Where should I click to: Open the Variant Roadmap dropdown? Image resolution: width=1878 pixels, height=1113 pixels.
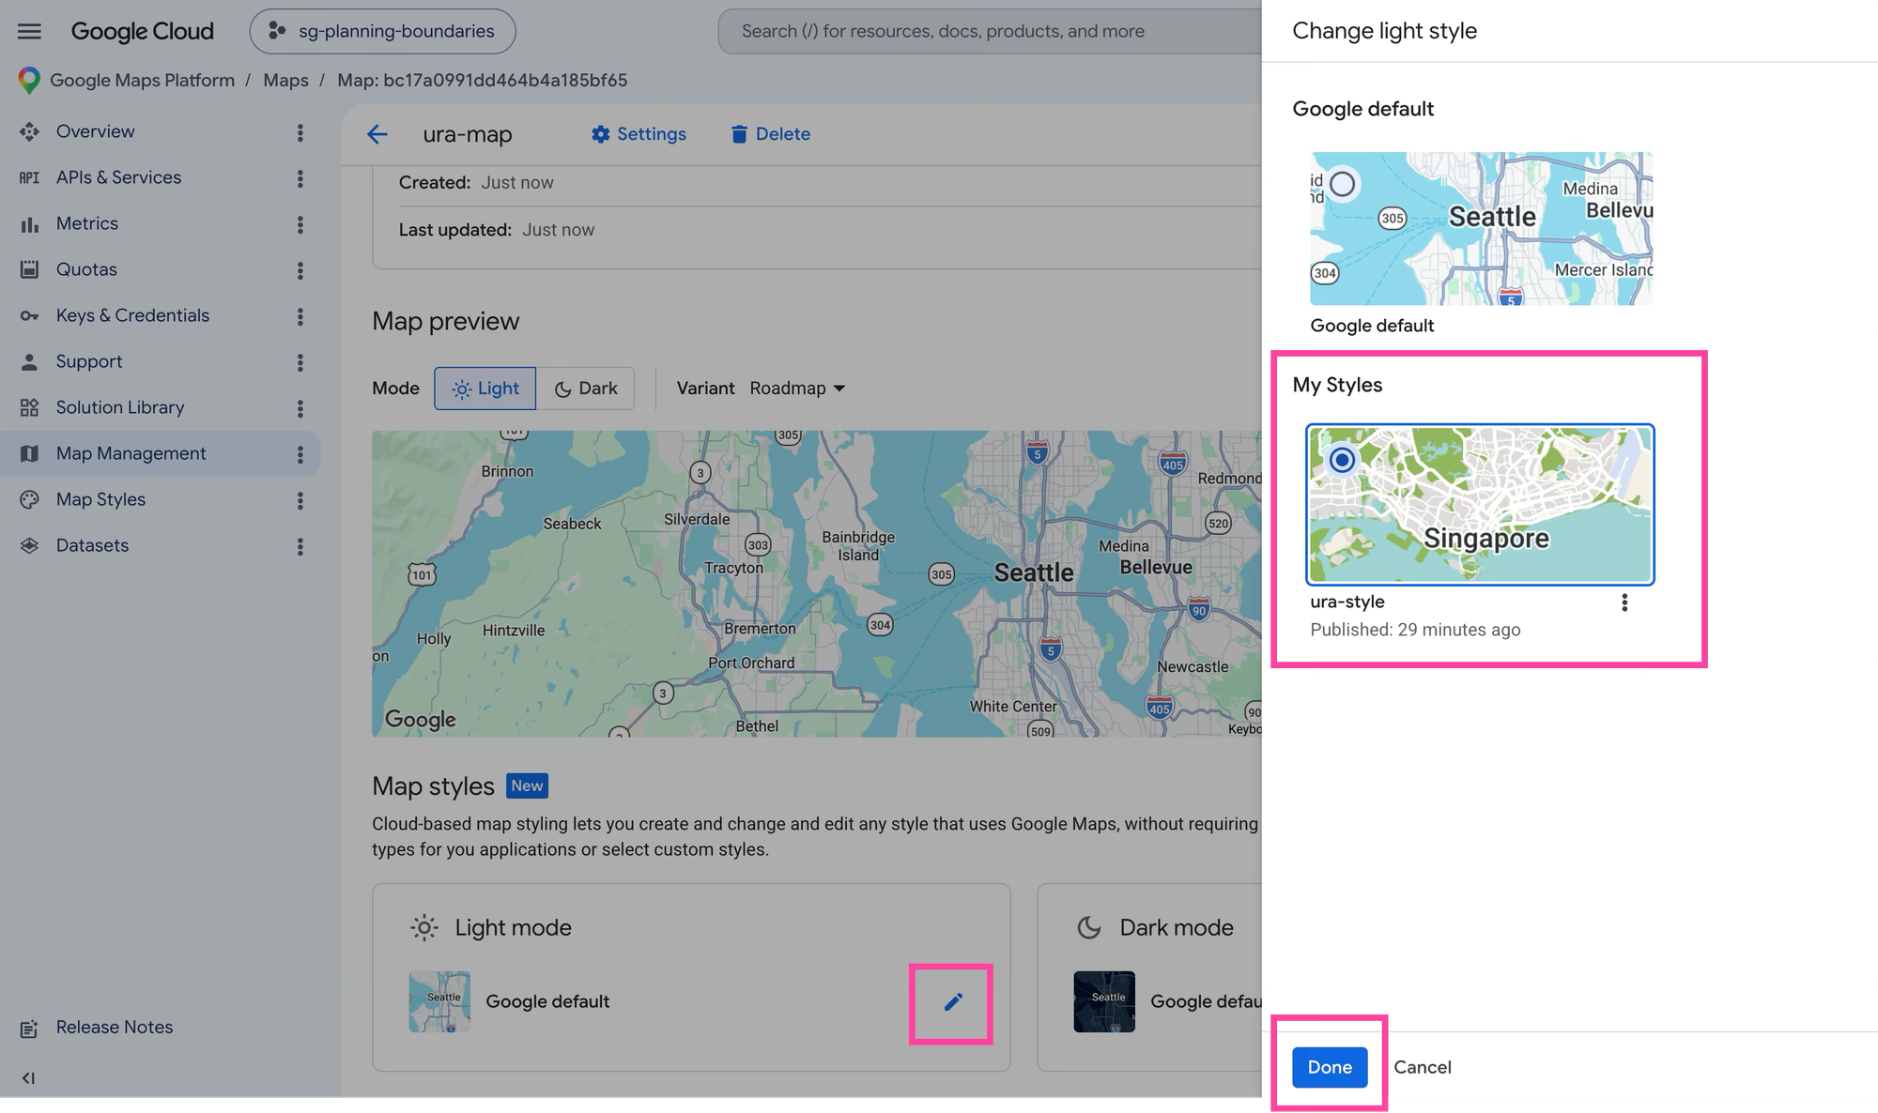coord(797,389)
